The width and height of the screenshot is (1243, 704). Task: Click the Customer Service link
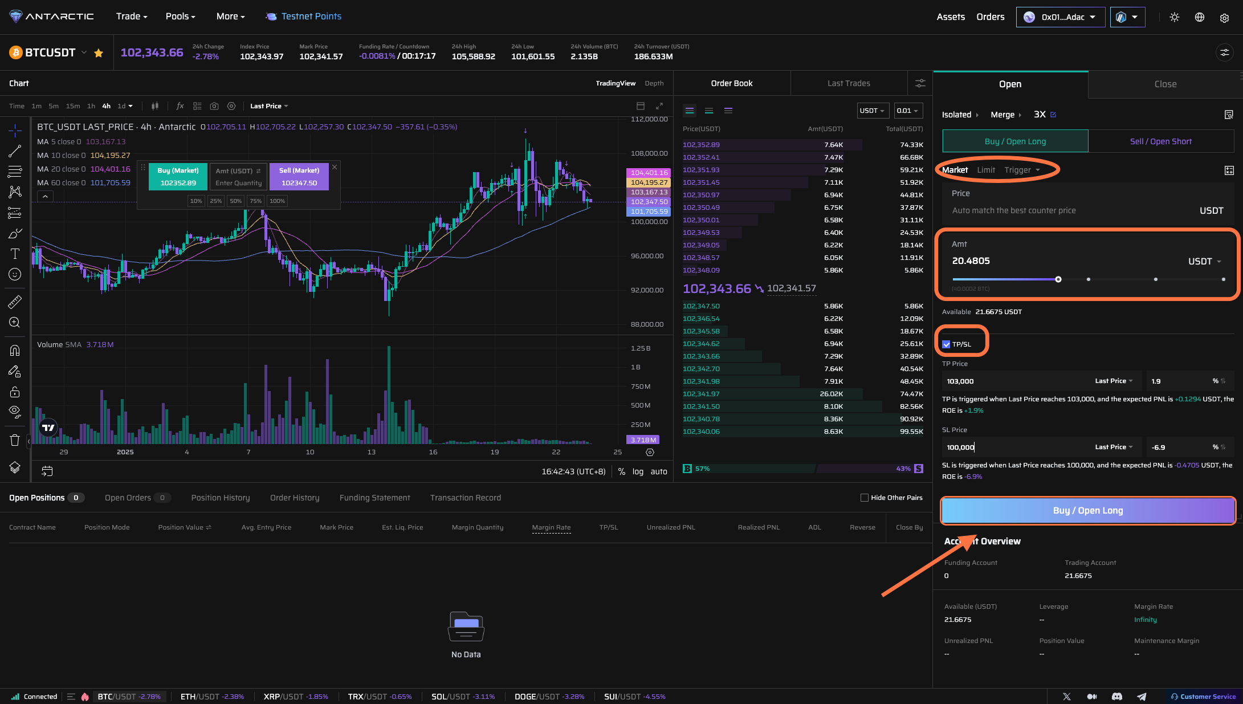tap(1203, 697)
